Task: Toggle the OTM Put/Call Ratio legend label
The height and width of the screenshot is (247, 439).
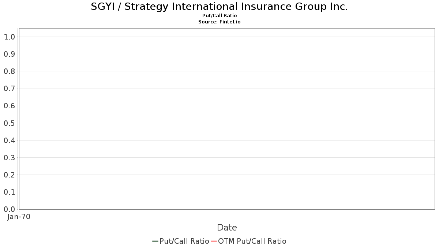Action: tap(252, 241)
